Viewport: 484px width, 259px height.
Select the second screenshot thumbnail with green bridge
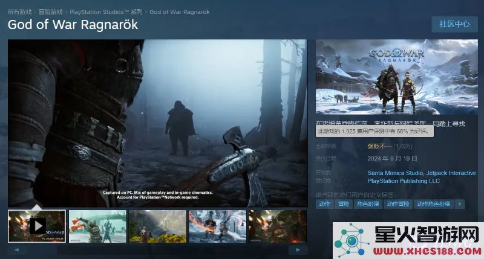pos(97,226)
